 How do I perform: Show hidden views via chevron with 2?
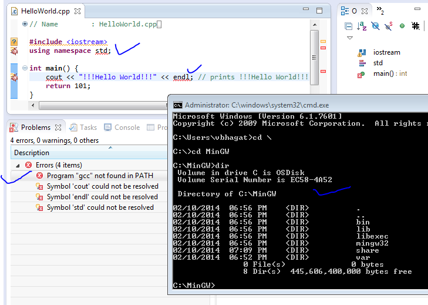click(x=380, y=11)
